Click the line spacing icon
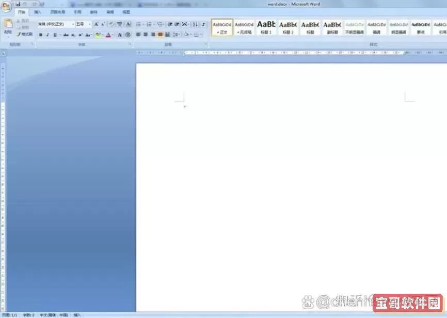447x318 pixels. coord(176,35)
